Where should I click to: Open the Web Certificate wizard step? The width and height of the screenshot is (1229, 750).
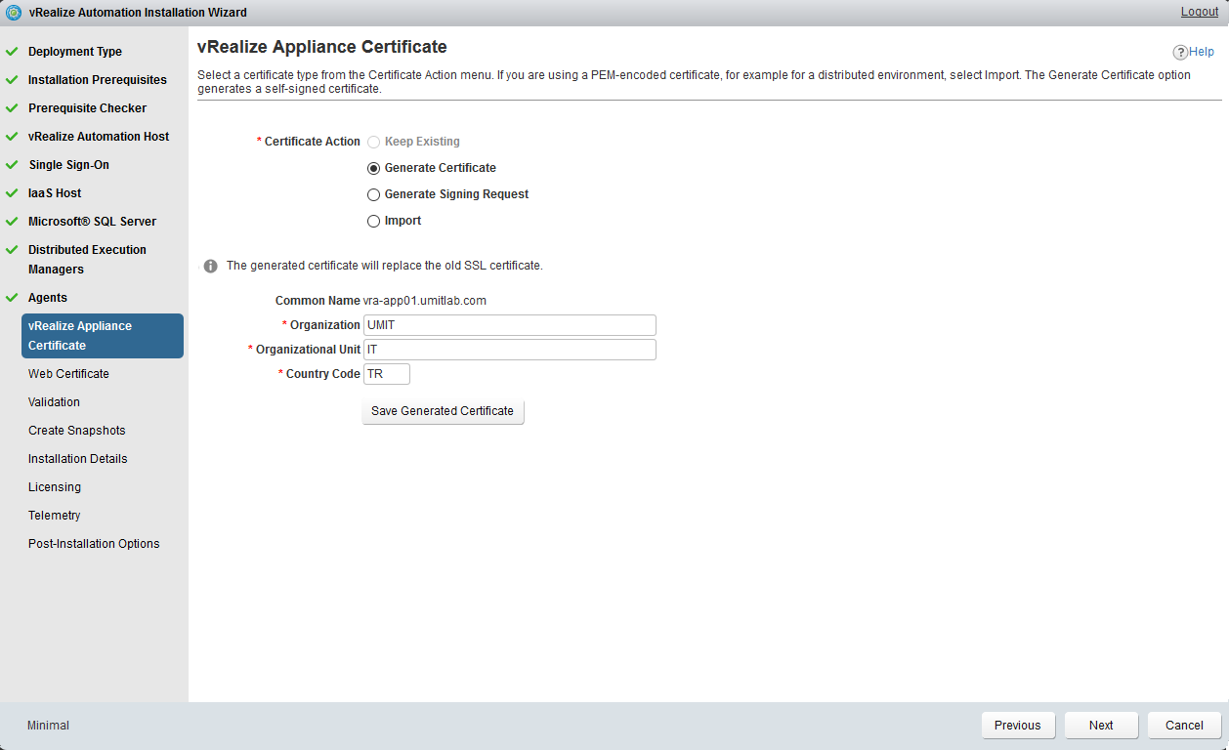68,374
